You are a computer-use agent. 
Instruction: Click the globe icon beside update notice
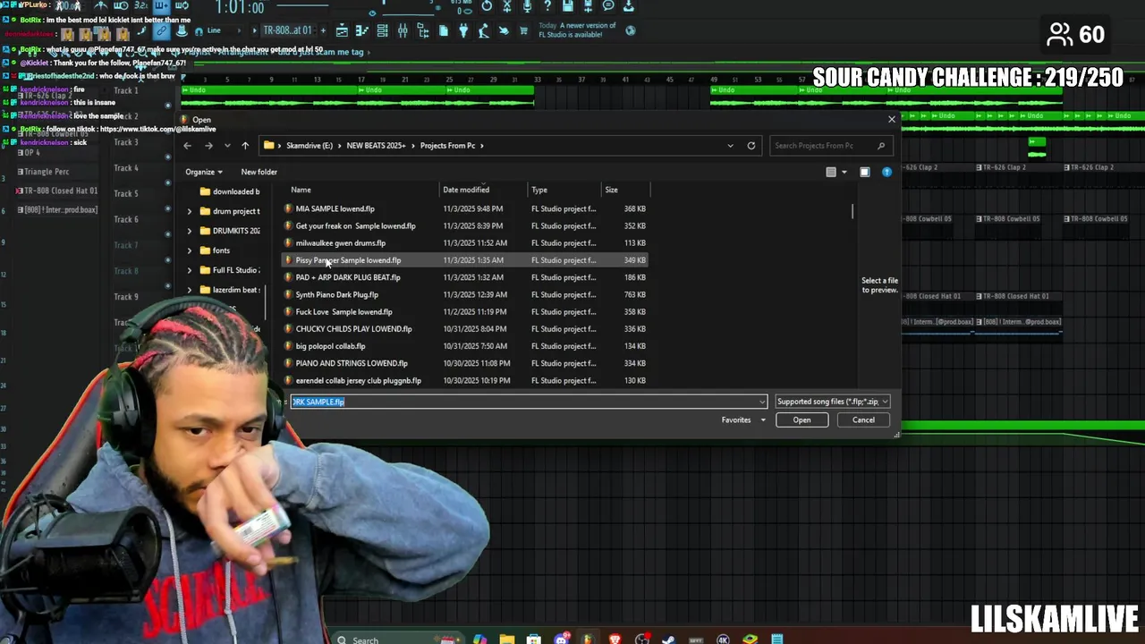[630, 30]
